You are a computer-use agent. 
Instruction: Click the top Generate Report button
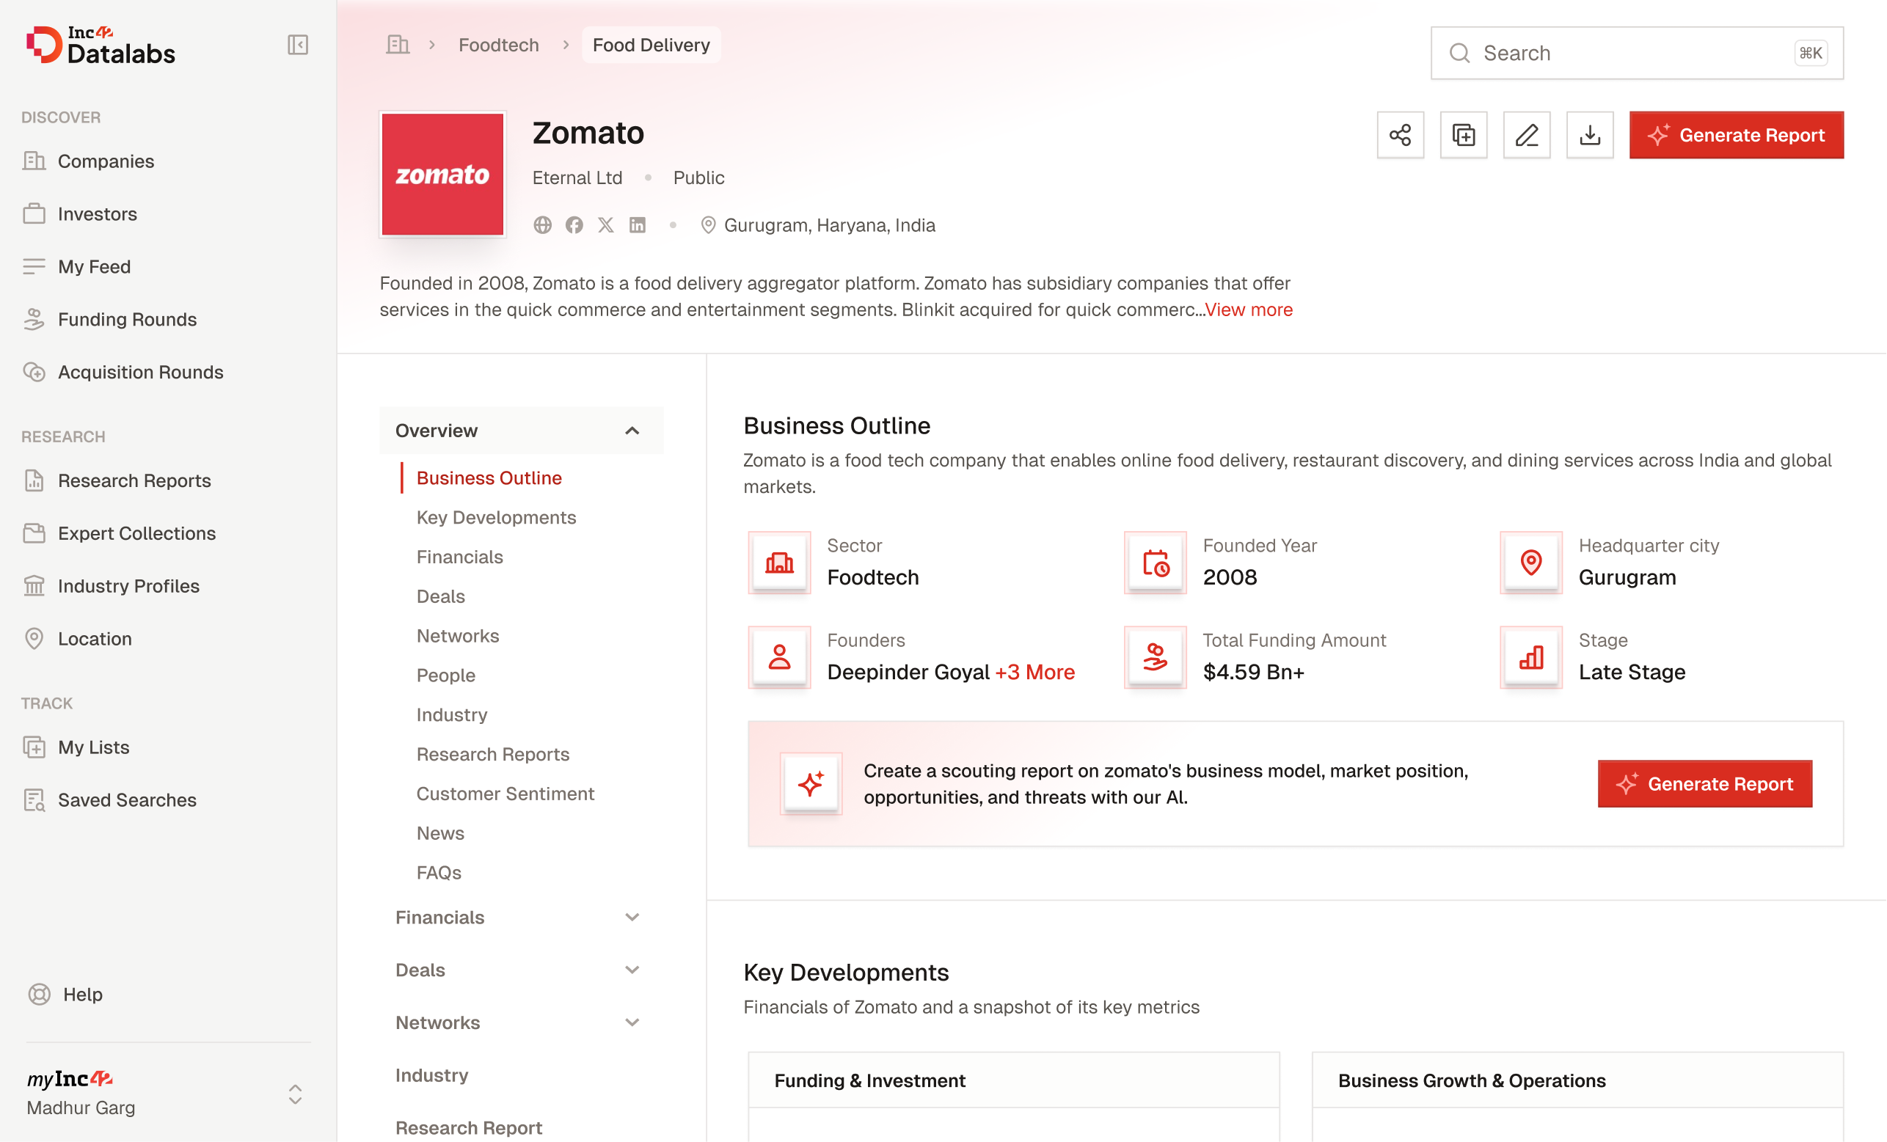[1735, 136]
